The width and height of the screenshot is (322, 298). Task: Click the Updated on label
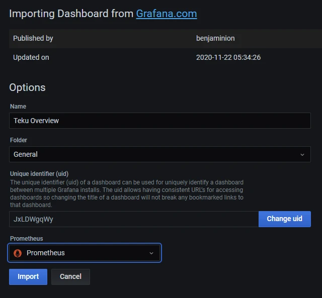[31, 57]
